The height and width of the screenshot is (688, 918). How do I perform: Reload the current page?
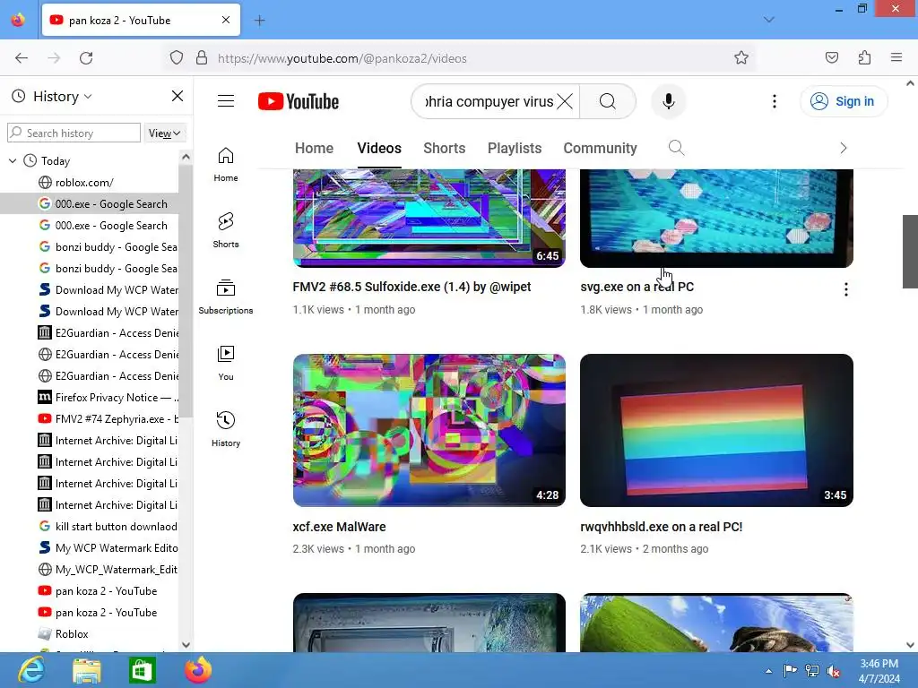tap(86, 58)
